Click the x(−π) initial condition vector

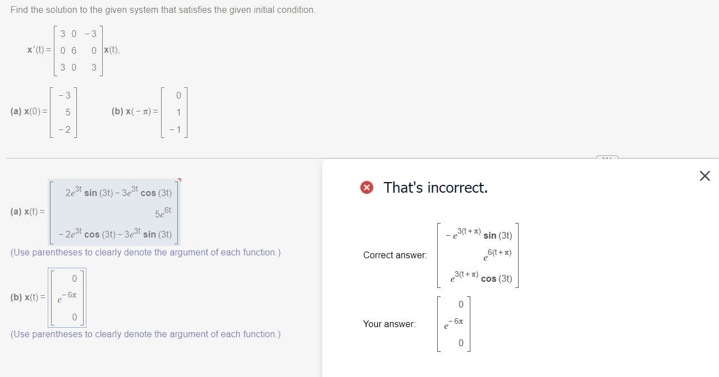click(x=175, y=111)
